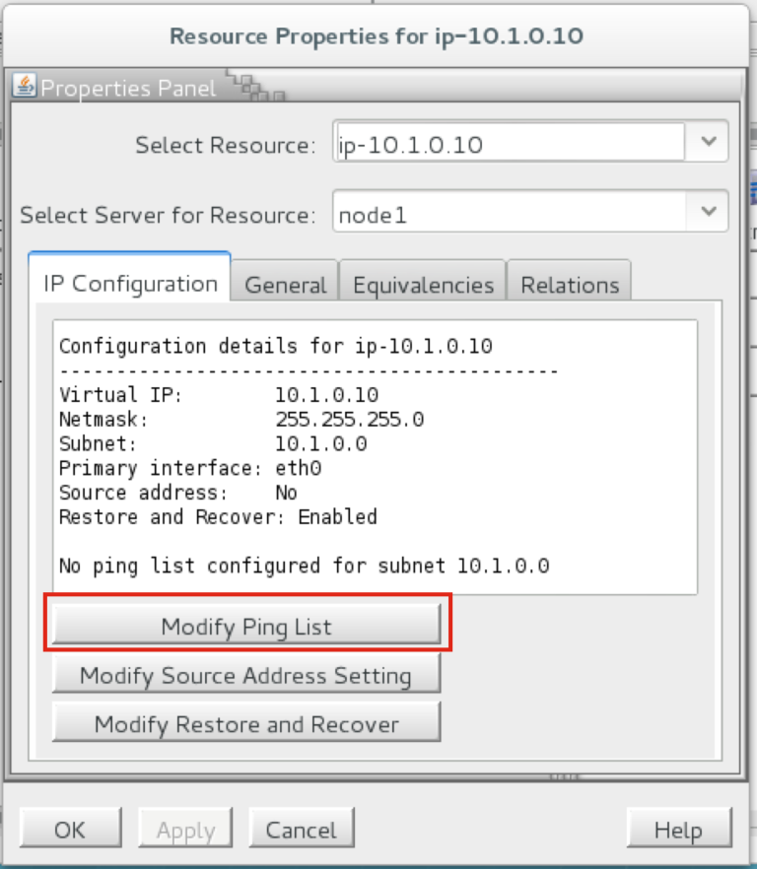Confirm changes with the OK button
This screenshot has height=869, width=757.
pyautogui.click(x=70, y=829)
